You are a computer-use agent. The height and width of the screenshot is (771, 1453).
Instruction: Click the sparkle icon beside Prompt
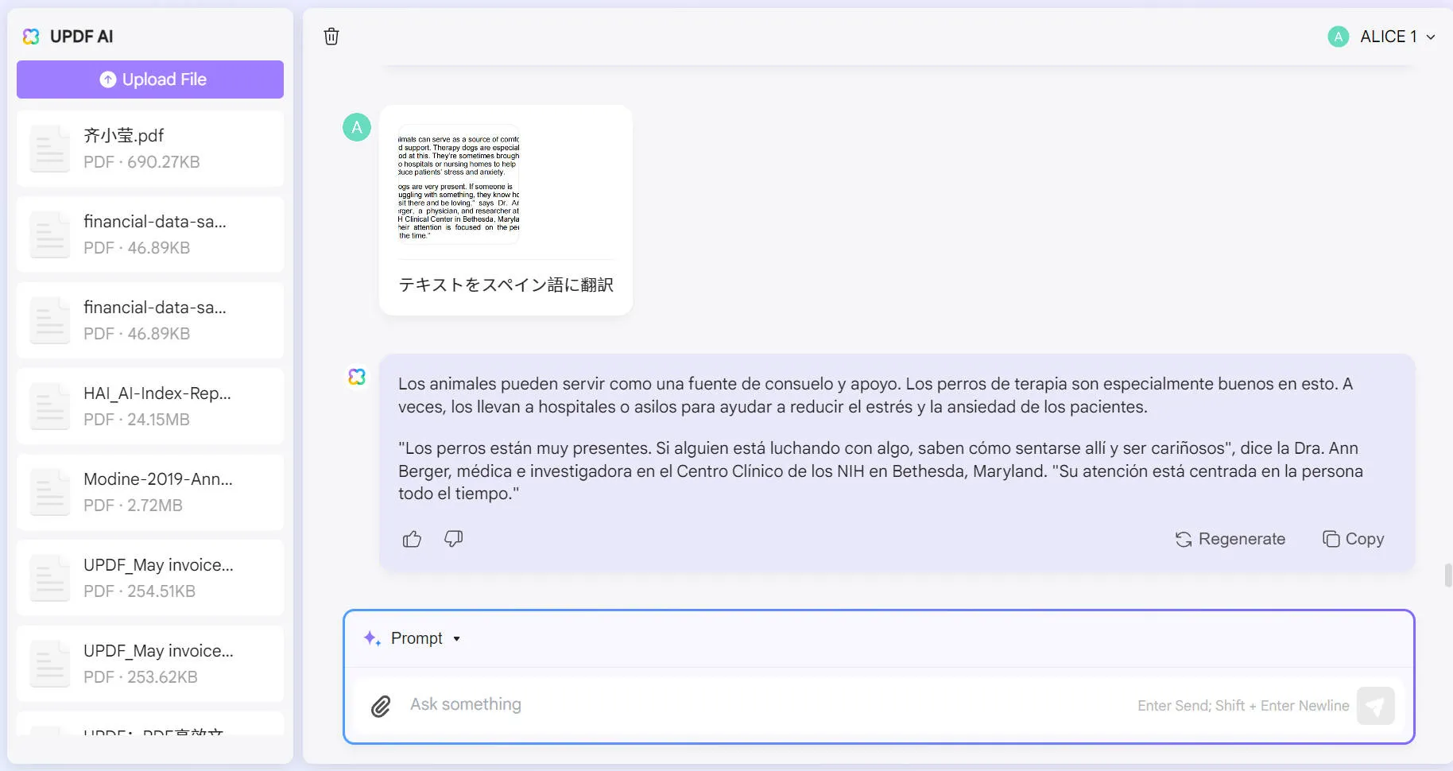[x=372, y=638]
